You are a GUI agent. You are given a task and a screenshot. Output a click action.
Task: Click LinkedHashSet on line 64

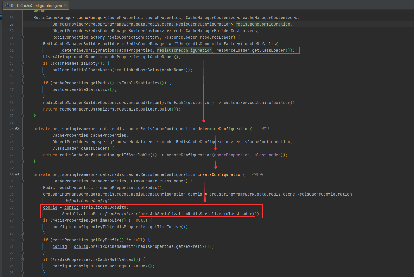pos(139,70)
